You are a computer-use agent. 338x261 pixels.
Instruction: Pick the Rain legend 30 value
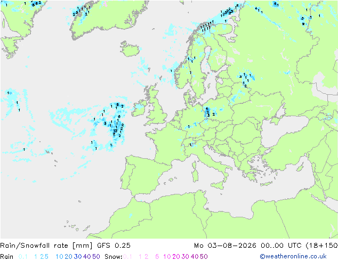tap(78, 257)
